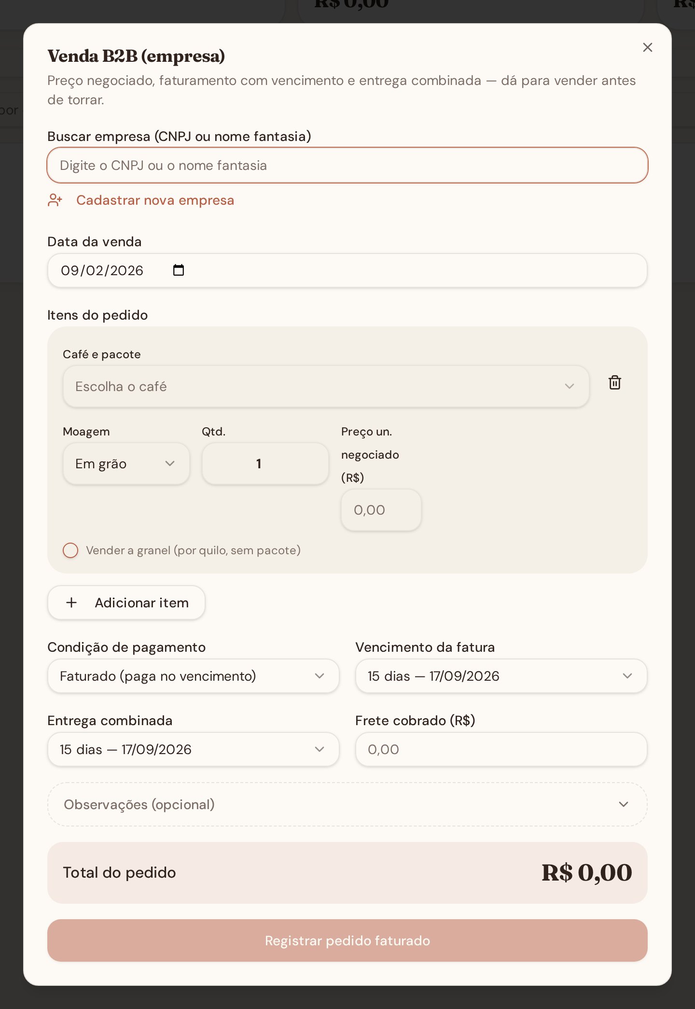This screenshot has height=1009, width=695.
Task: Click the company search CNPJ input field
Action: tap(347, 165)
